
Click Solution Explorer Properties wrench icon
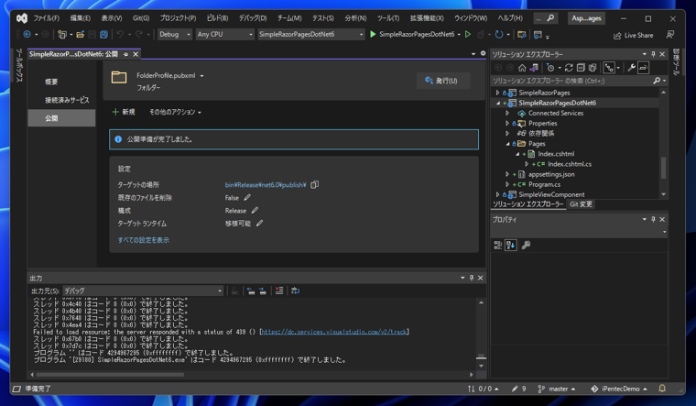point(631,68)
